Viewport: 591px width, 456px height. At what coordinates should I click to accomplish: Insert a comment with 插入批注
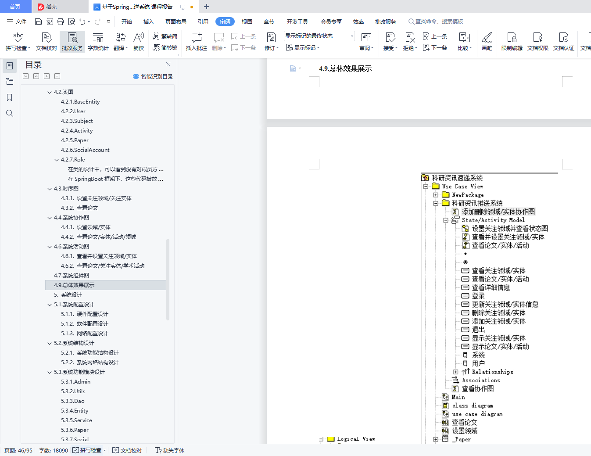point(197,42)
